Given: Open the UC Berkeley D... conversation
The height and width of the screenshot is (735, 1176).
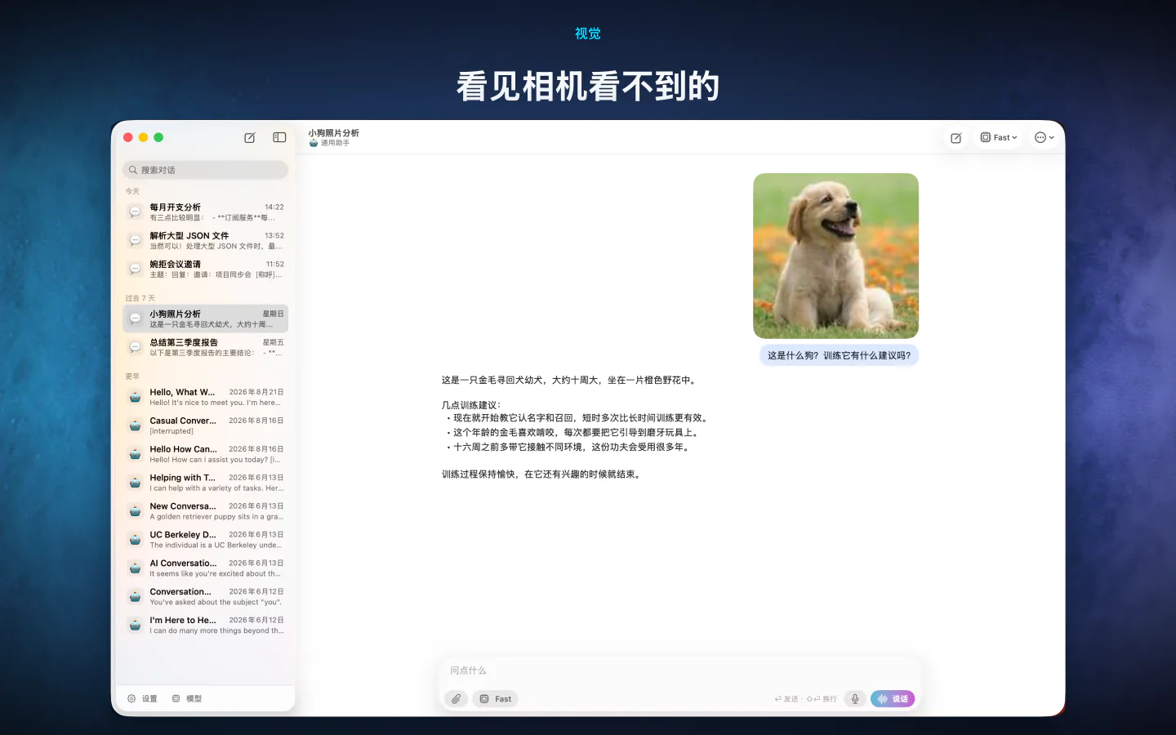Looking at the screenshot, I should [x=206, y=540].
